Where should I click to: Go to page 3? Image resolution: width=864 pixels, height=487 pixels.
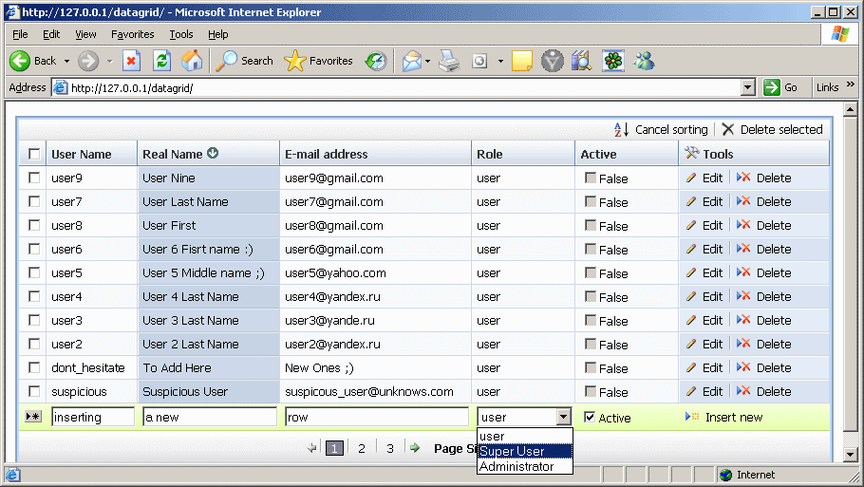tap(390, 448)
